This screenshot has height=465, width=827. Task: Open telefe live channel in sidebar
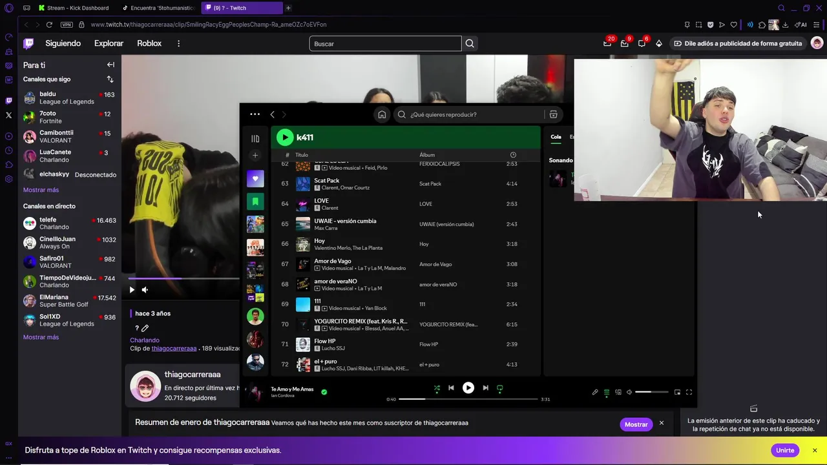click(69, 223)
